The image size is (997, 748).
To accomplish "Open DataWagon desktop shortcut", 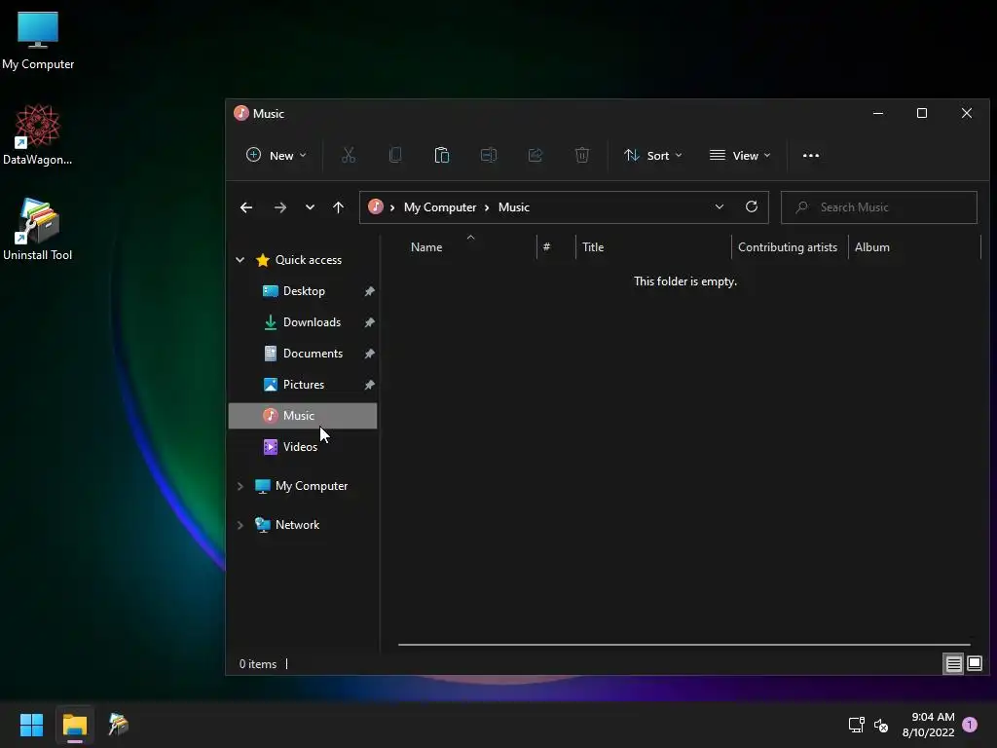I will (x=38, y=135).
